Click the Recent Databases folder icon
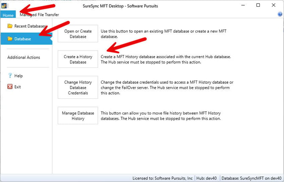284x182 pixels. pyautogui.click(x=10, y=26)
